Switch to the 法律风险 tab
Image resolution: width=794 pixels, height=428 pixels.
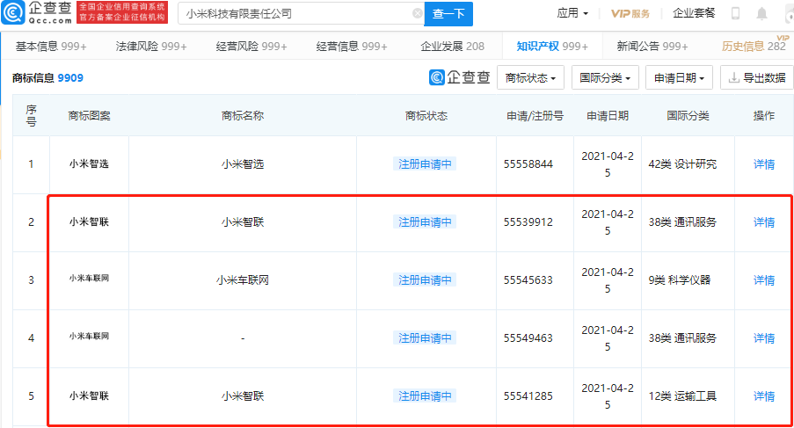pyautogui.click(x=151, y=47)
